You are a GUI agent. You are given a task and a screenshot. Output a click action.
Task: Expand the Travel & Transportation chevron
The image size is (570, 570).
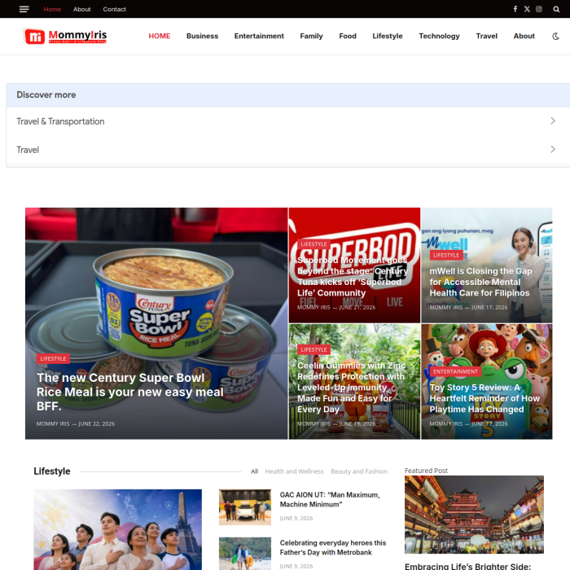tap(553, 121)
